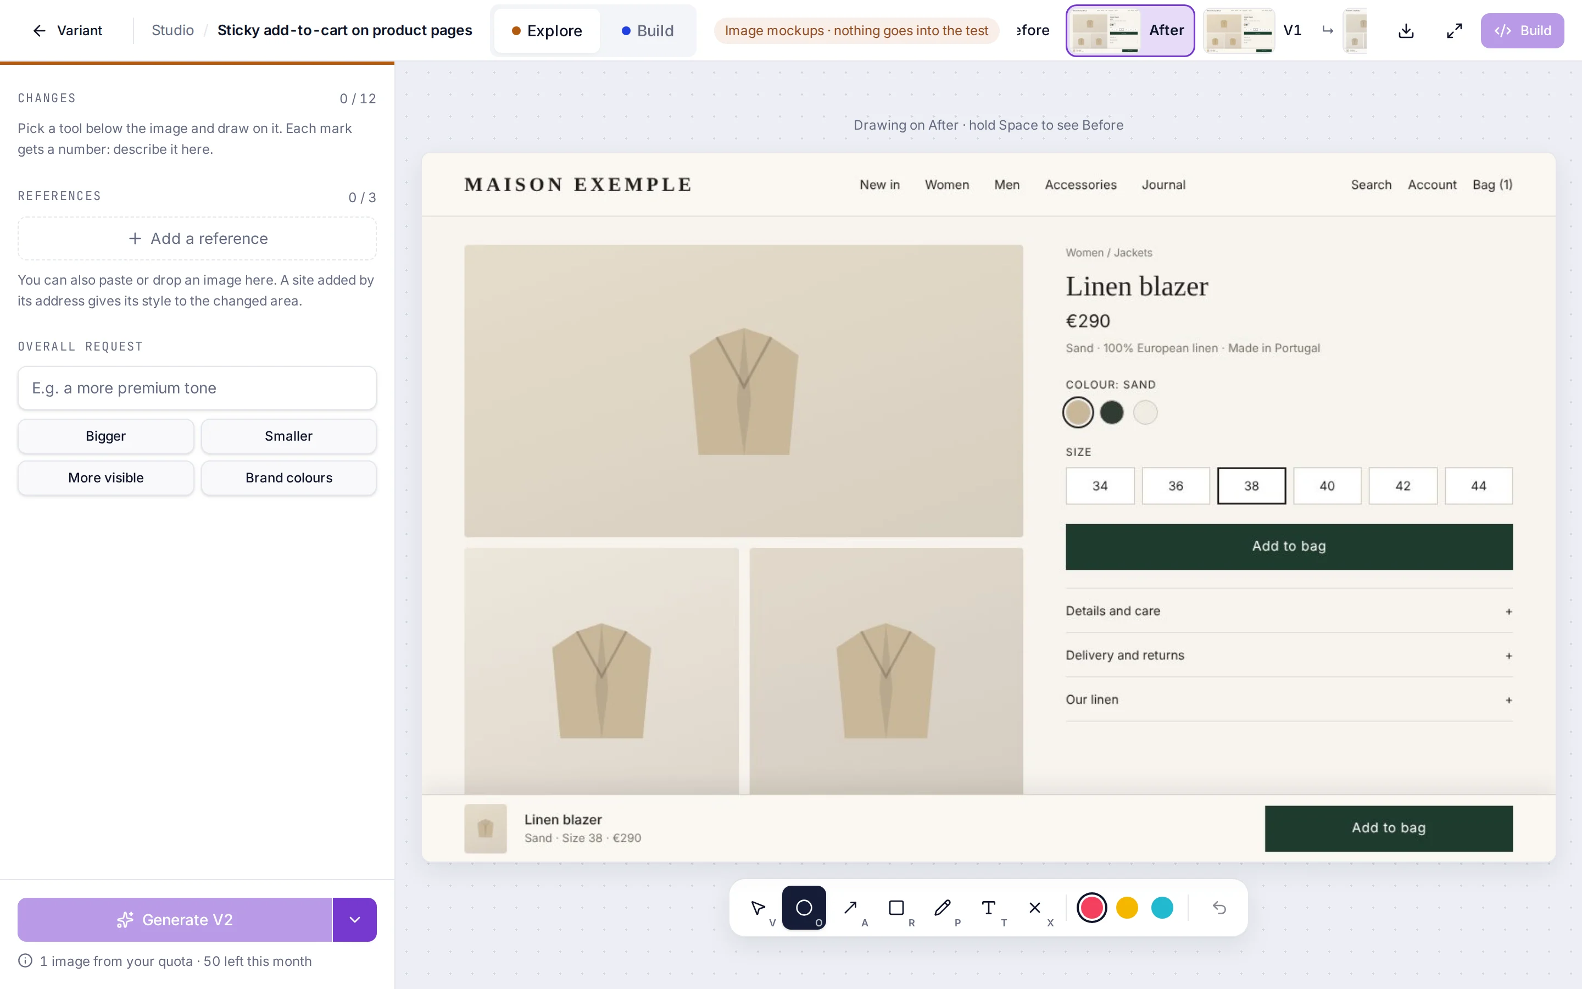Open fullscreen expand view
The image size is (1582, 989).
tap(1454, 31)
